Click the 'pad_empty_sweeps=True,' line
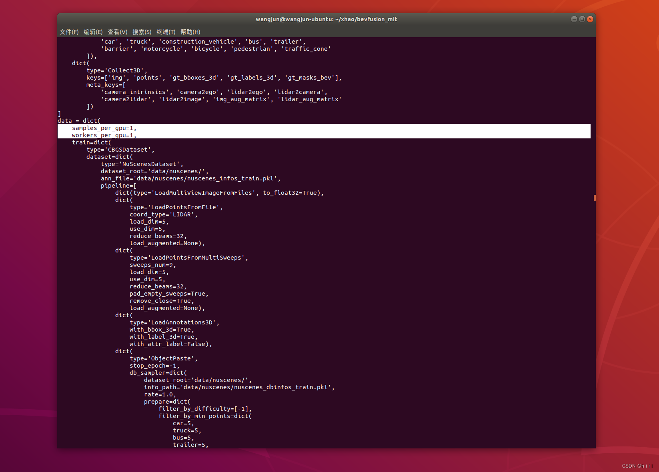This screenshot has width=659, height=472. pyautogui.click(x=169, y=294)
